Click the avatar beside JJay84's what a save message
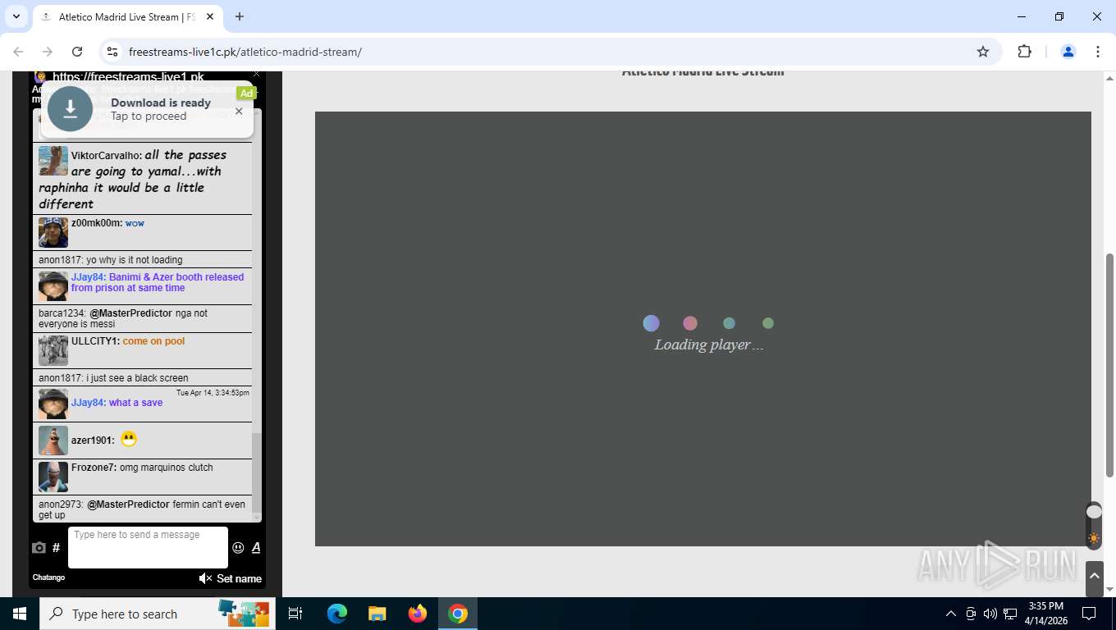Screen dimensions: 1116x630 coord(53,404)
